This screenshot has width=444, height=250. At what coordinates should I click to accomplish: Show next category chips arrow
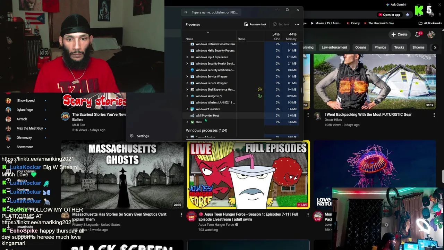pyautogui.click(x=435, y=48)
